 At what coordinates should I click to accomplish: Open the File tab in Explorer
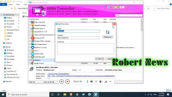[3, 4]
